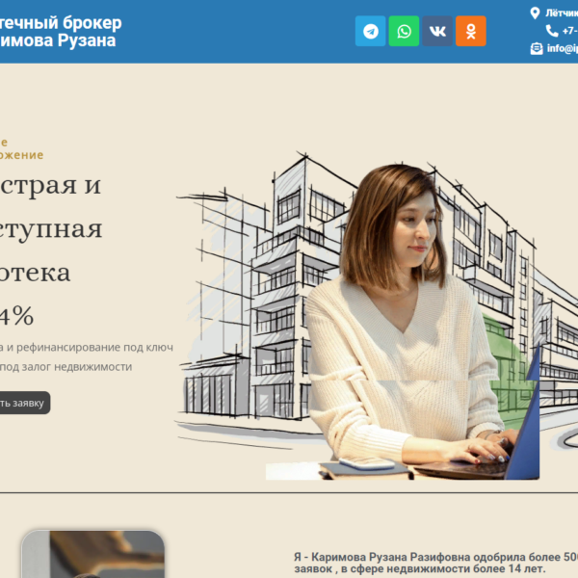
Task: Open the VK social page
Action: coord(437,31)
